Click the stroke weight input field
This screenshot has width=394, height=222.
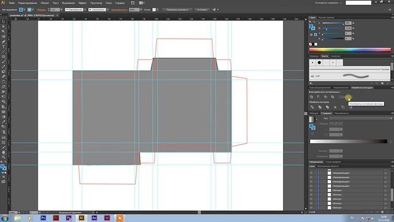[x=55, y=10]
